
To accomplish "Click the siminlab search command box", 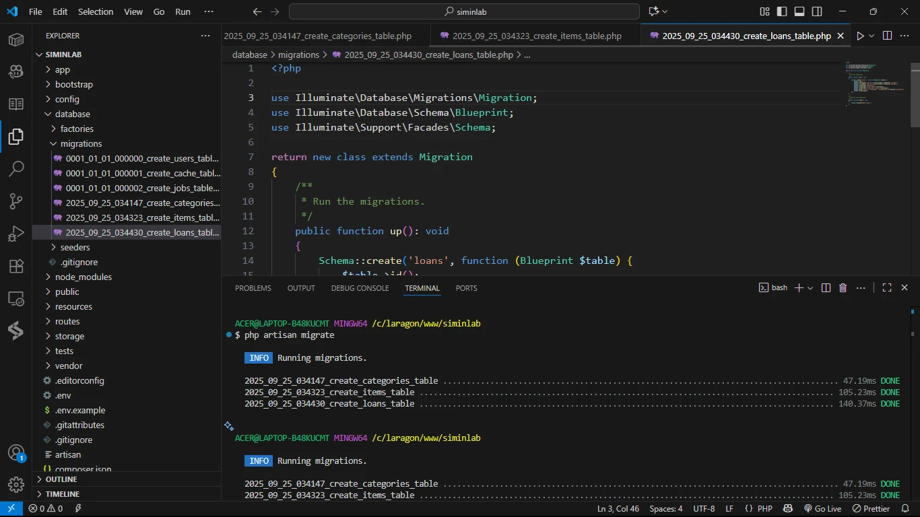I will coord(464,11).
